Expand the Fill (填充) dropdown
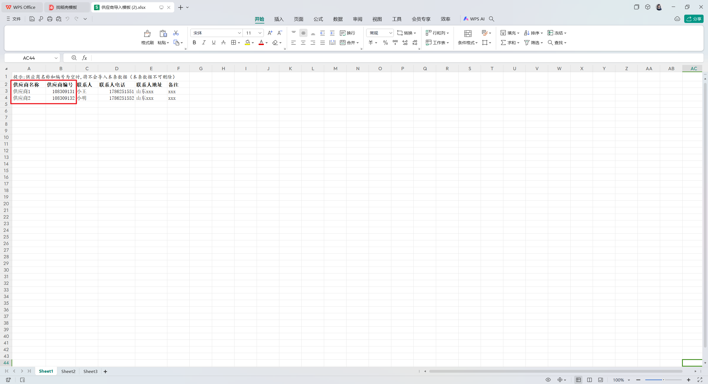 click(518, 33)
